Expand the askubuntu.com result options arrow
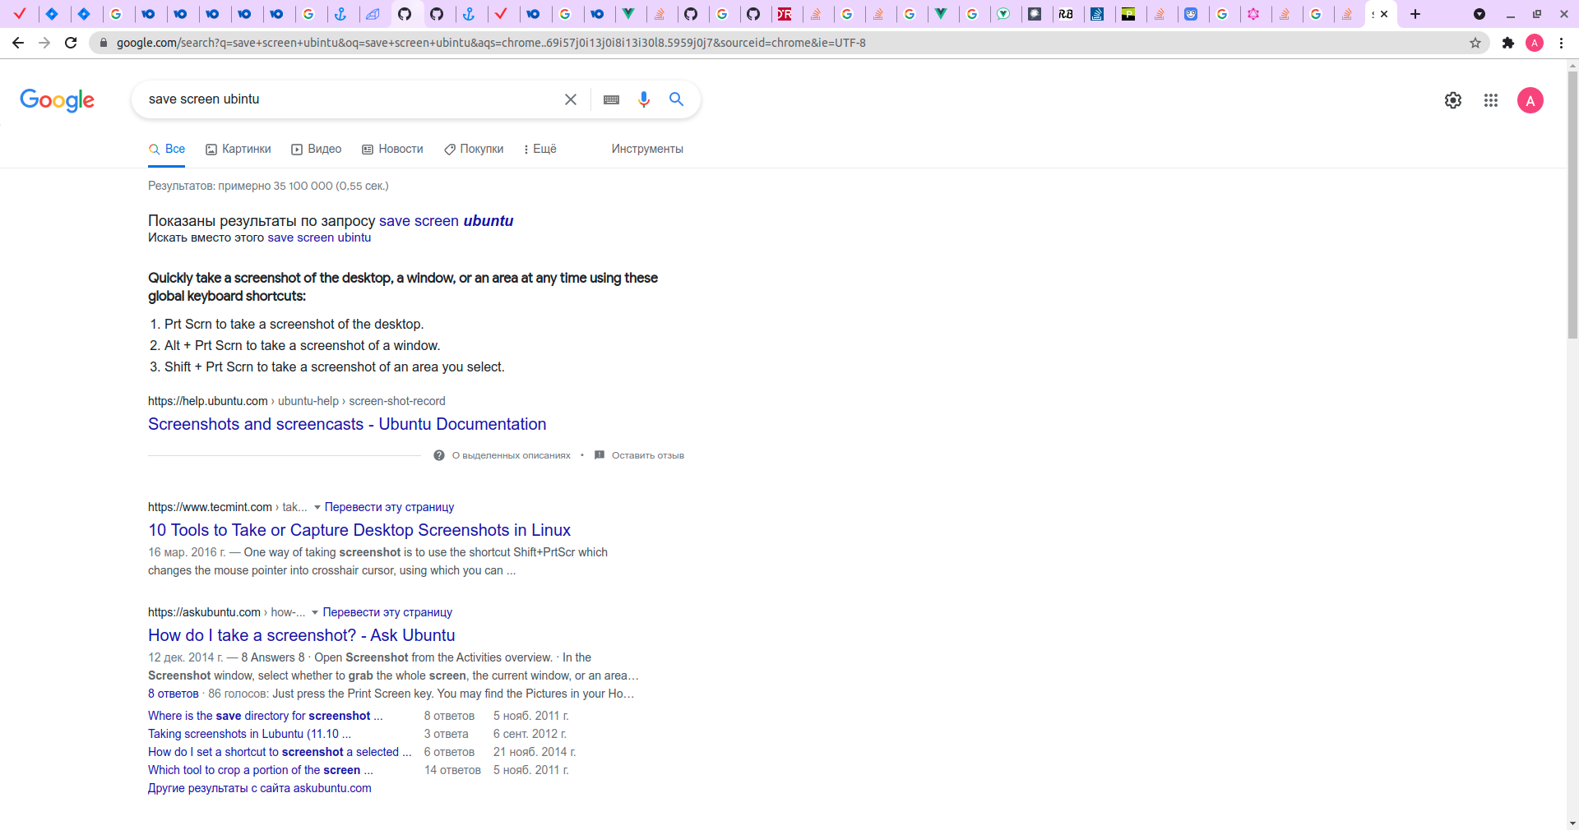The image size is (1579, 830). [x=315, y=612]
